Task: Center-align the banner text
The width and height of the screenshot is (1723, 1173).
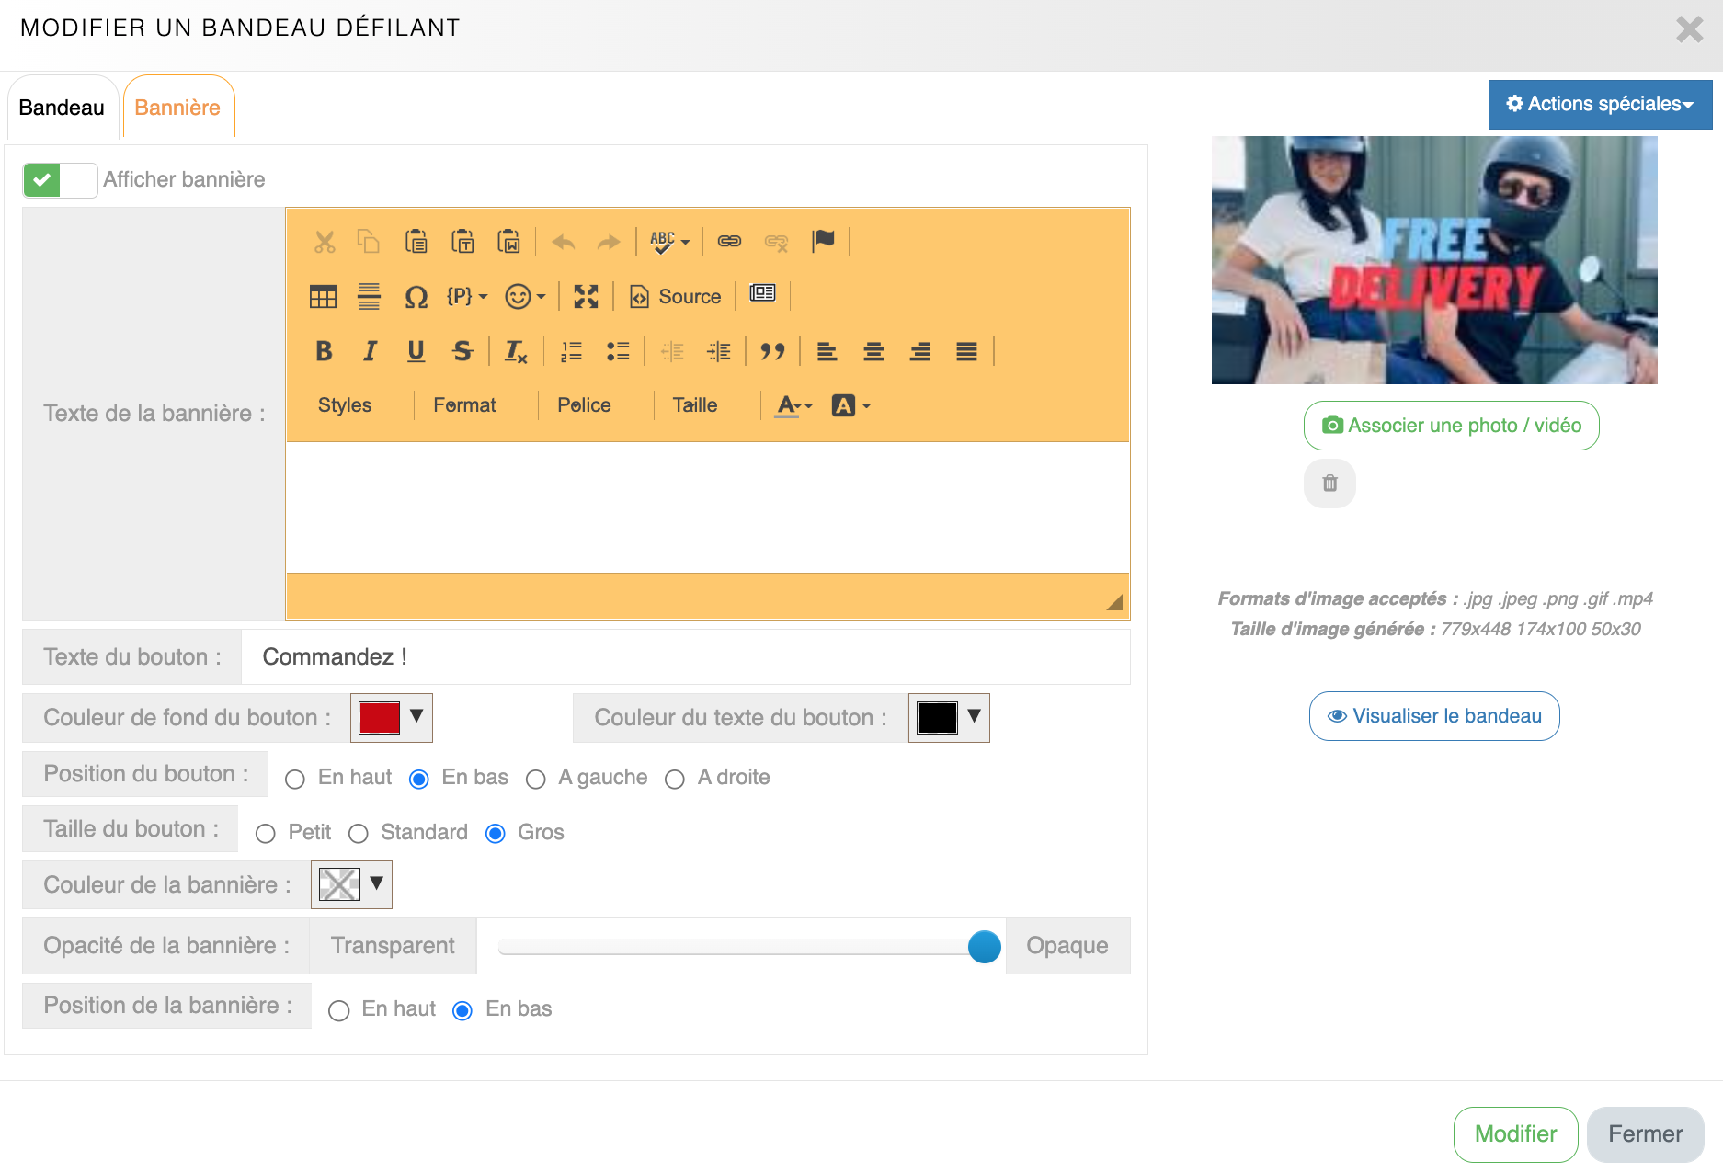Action: tap(873, 351)
